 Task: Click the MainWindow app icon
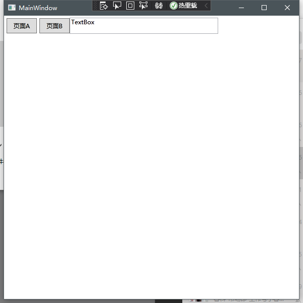coord(12,8)
